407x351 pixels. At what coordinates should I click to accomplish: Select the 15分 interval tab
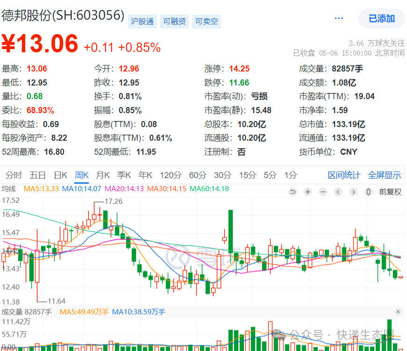point(248,175)
